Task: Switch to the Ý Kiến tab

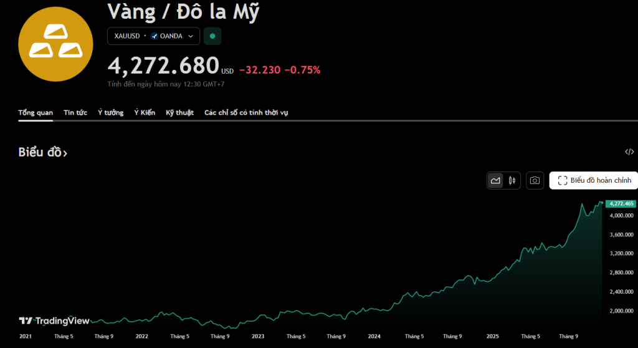Action: tap(145, 113)
